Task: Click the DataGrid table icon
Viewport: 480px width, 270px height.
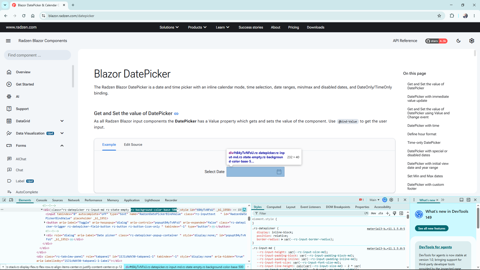Action: click(9, 121)
